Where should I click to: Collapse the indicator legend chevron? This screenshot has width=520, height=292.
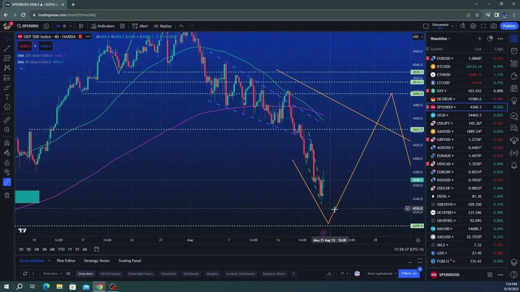pos(21,69)
